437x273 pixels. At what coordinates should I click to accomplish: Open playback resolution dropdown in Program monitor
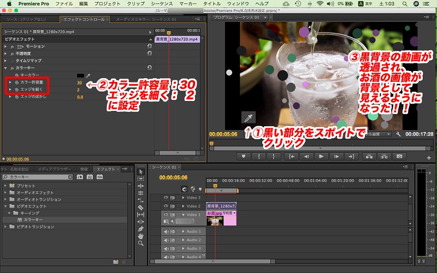click(388, 134)
